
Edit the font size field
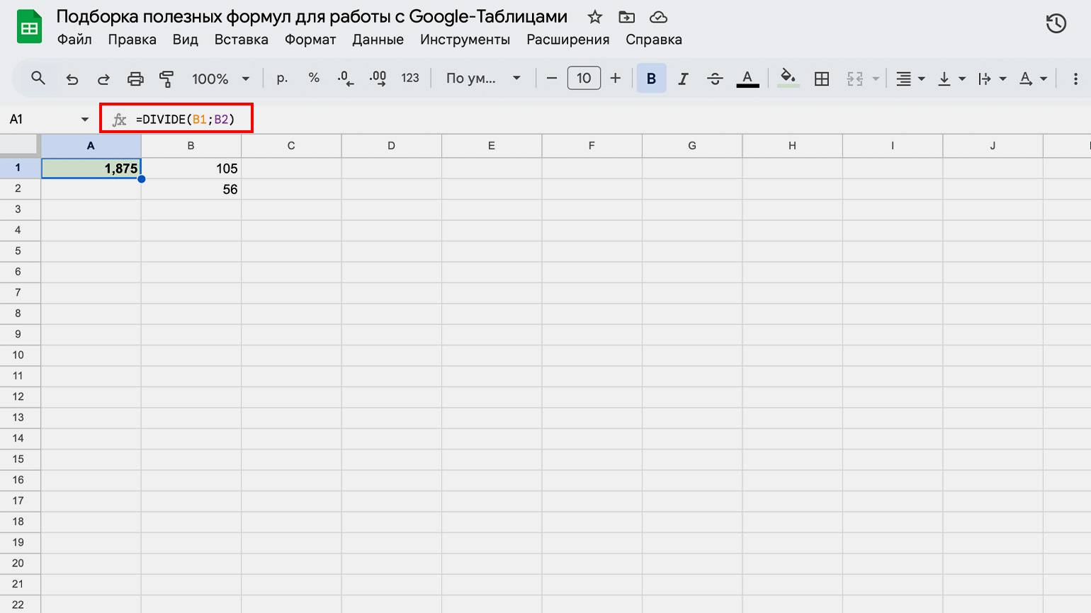point(584,78)
